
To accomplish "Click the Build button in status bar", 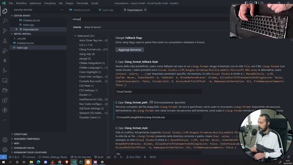I will tap(99, 157).
